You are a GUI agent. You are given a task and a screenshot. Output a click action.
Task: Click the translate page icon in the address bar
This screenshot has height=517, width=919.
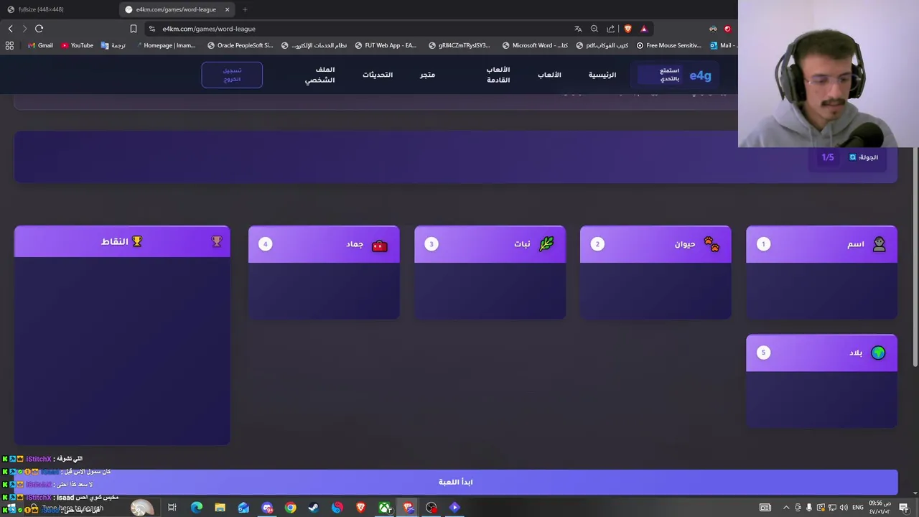578,29
